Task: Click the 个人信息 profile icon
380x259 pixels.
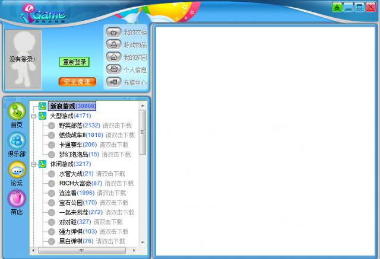Action: [113, 70]
